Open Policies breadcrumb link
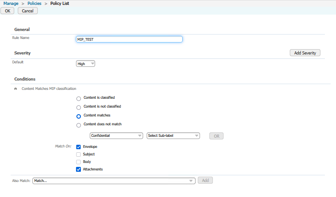 pos(35,4)
